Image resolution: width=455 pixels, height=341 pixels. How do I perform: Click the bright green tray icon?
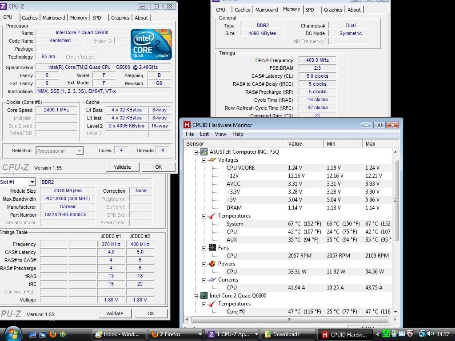[x=386, y=334]
